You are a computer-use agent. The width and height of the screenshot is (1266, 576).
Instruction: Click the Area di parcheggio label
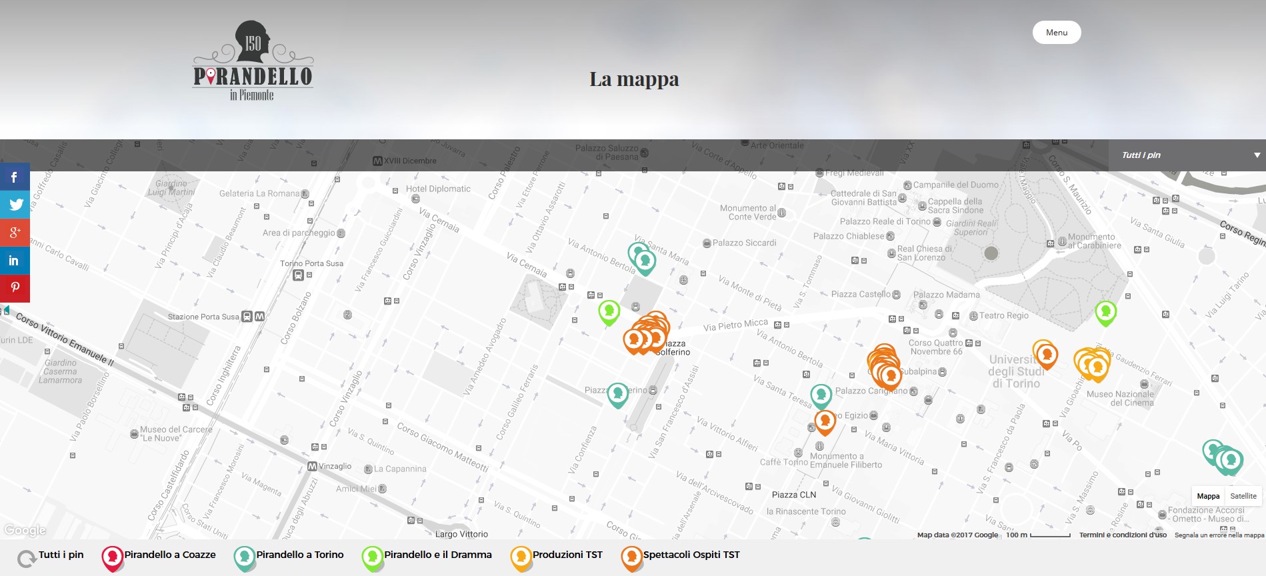(x=299, y=233)
